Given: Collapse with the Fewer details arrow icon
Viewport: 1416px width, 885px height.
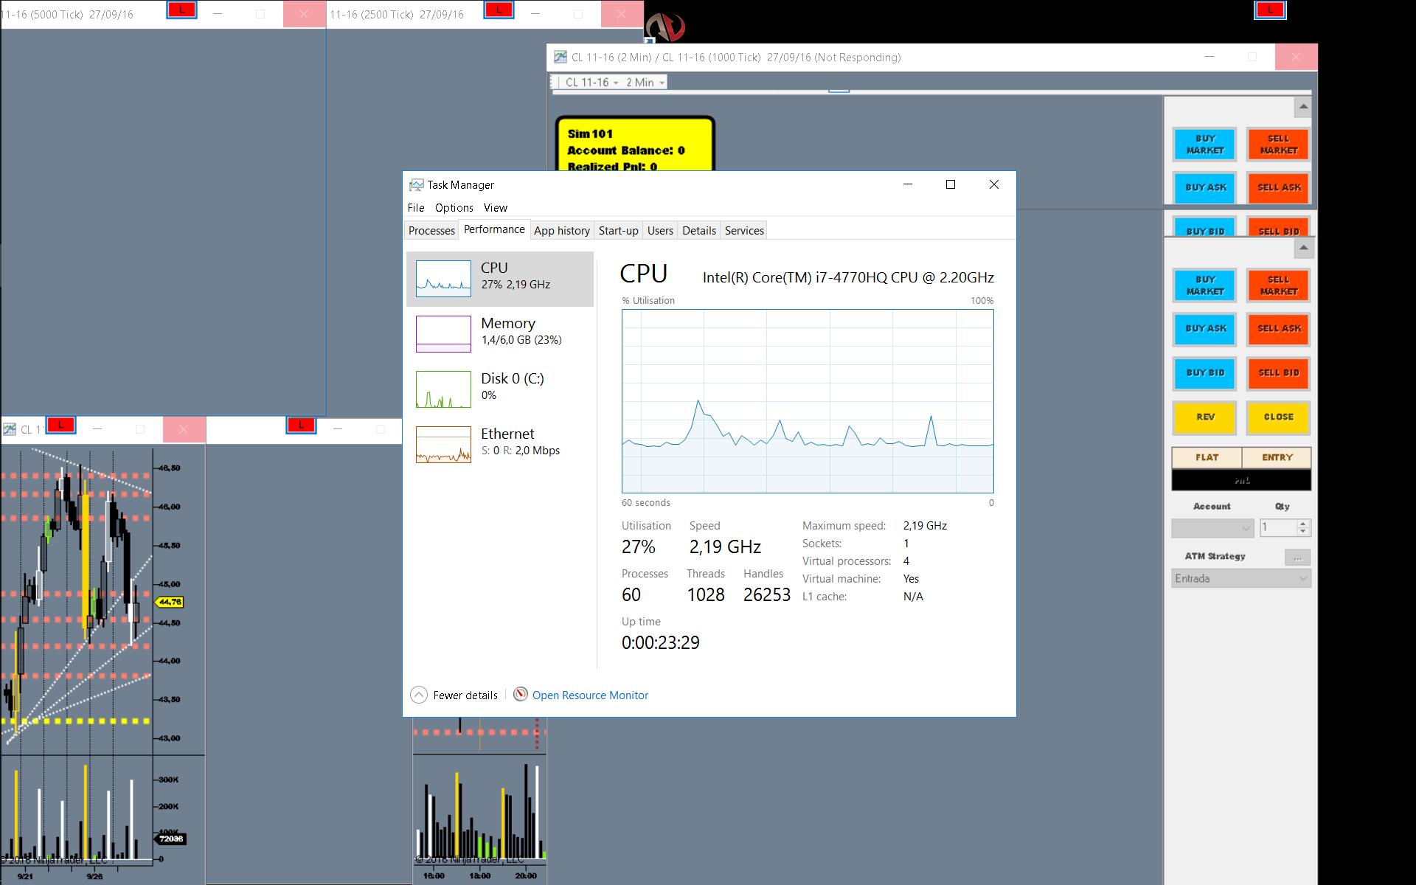Looking at the screenshot, I should pos(419,695).
